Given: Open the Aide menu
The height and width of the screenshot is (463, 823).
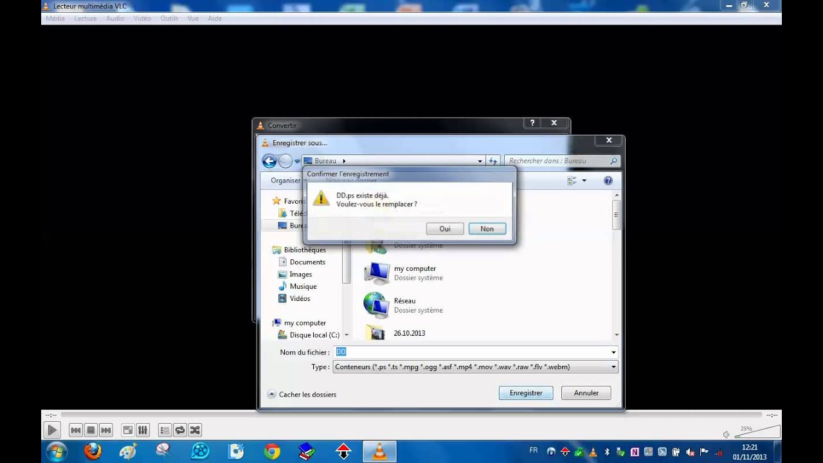Looking at the screenshot, I should click(x=215, y=19).
